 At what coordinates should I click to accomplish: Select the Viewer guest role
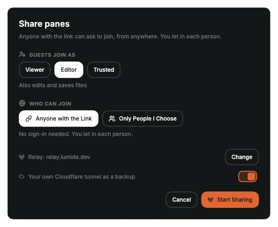pos(35,70)
